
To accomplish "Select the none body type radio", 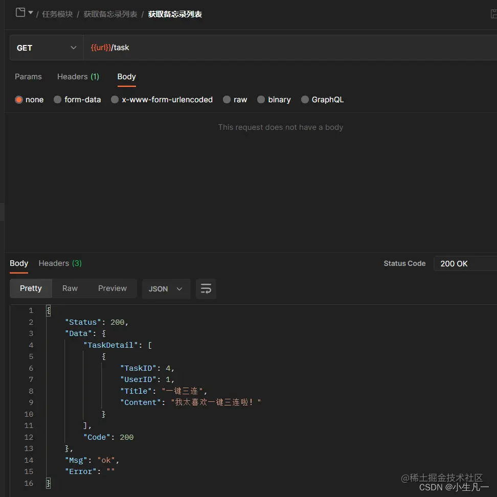I will tap(19, 100).
